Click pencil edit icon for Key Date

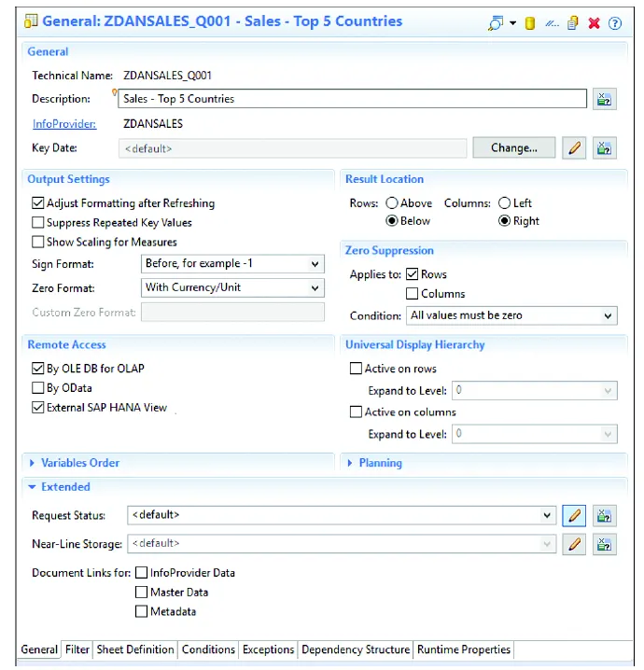click(574, 147)
